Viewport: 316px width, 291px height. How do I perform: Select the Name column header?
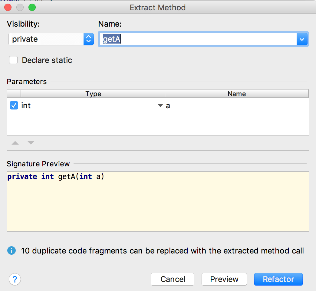[x=237, y=94]
